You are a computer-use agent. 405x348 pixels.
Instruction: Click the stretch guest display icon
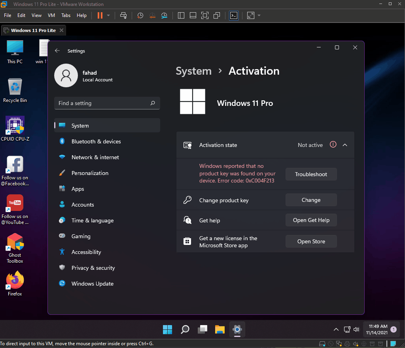click(x=250, y=15)
